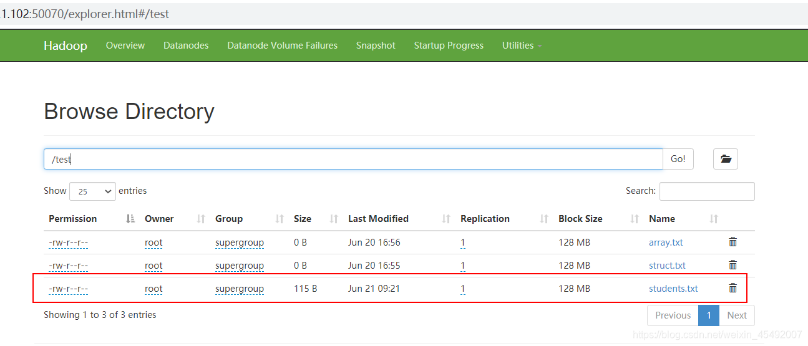Edit permission of array.txt

[68, 243]
